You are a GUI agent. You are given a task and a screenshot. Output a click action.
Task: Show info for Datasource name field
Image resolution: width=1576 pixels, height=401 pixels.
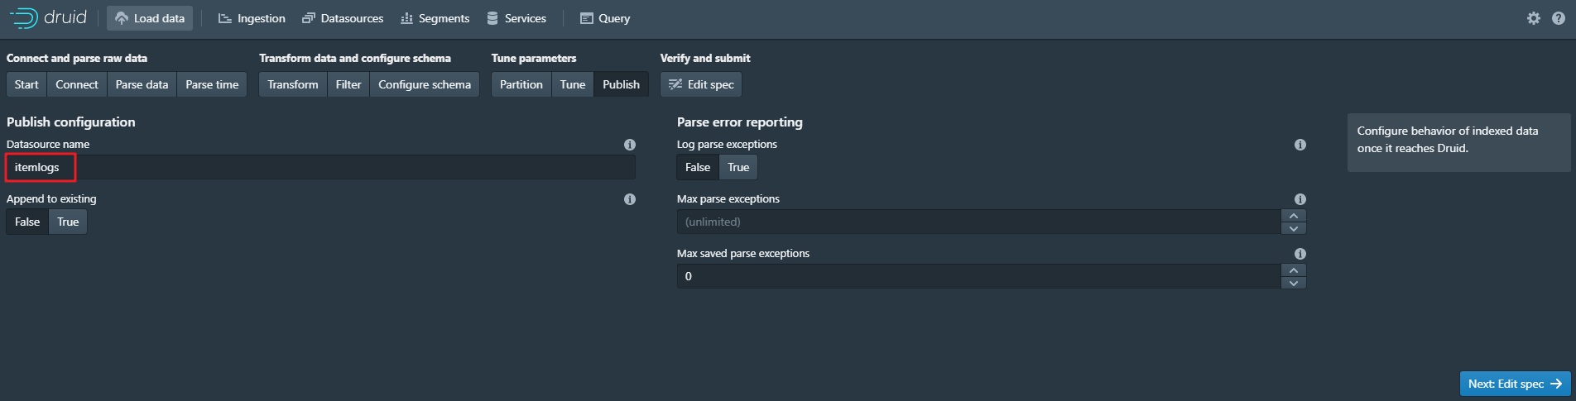630,145
